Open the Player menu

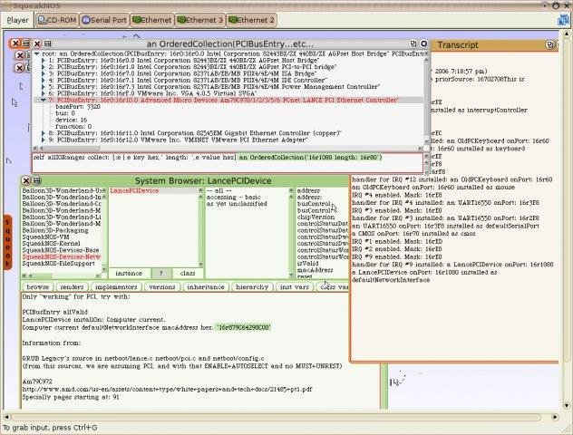click(x=17, y=21)
